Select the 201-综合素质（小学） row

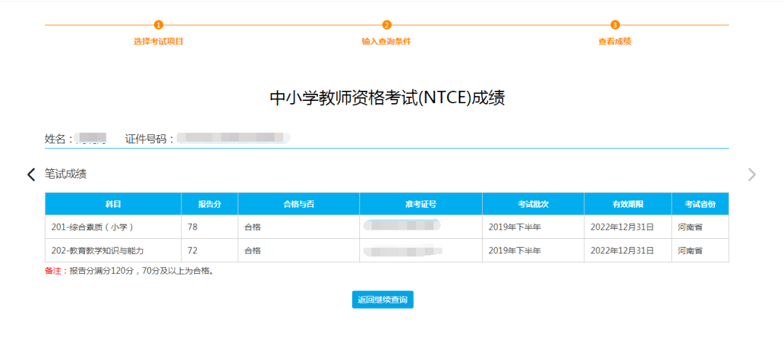(387, 227)
